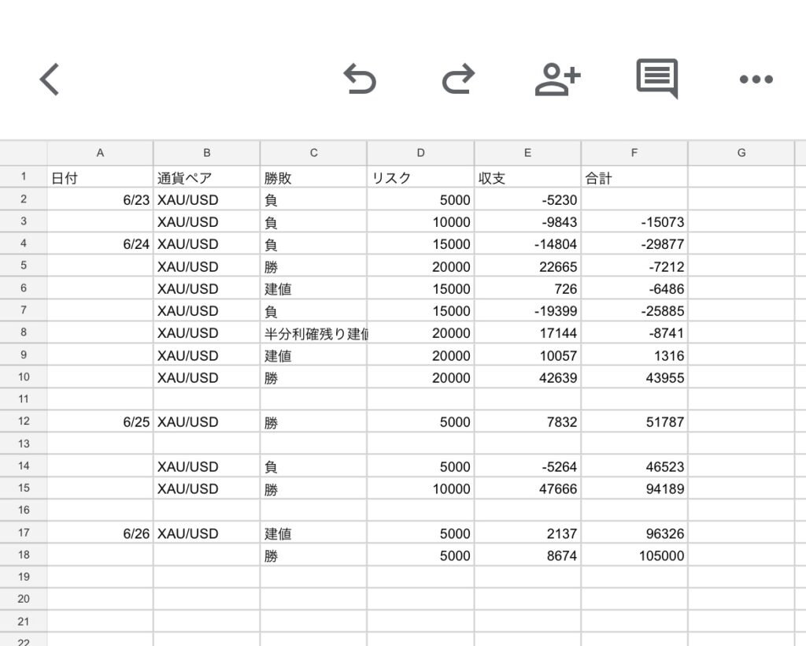Select the cell with 17144
Image resolution: width=806 pixels, height=646 pixels.
[527, 332]
